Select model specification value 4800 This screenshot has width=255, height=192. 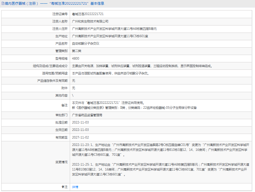pos(76,58)
